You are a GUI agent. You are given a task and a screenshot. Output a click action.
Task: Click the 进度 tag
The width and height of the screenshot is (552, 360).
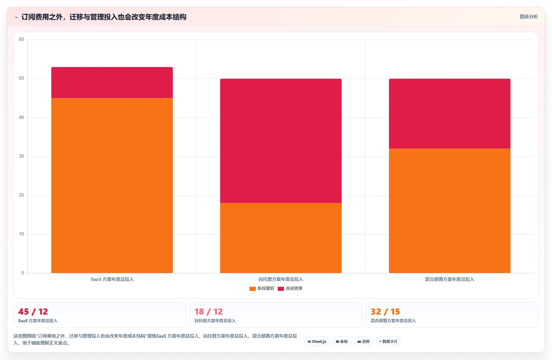pyautogui.click(x=363, y=341)
